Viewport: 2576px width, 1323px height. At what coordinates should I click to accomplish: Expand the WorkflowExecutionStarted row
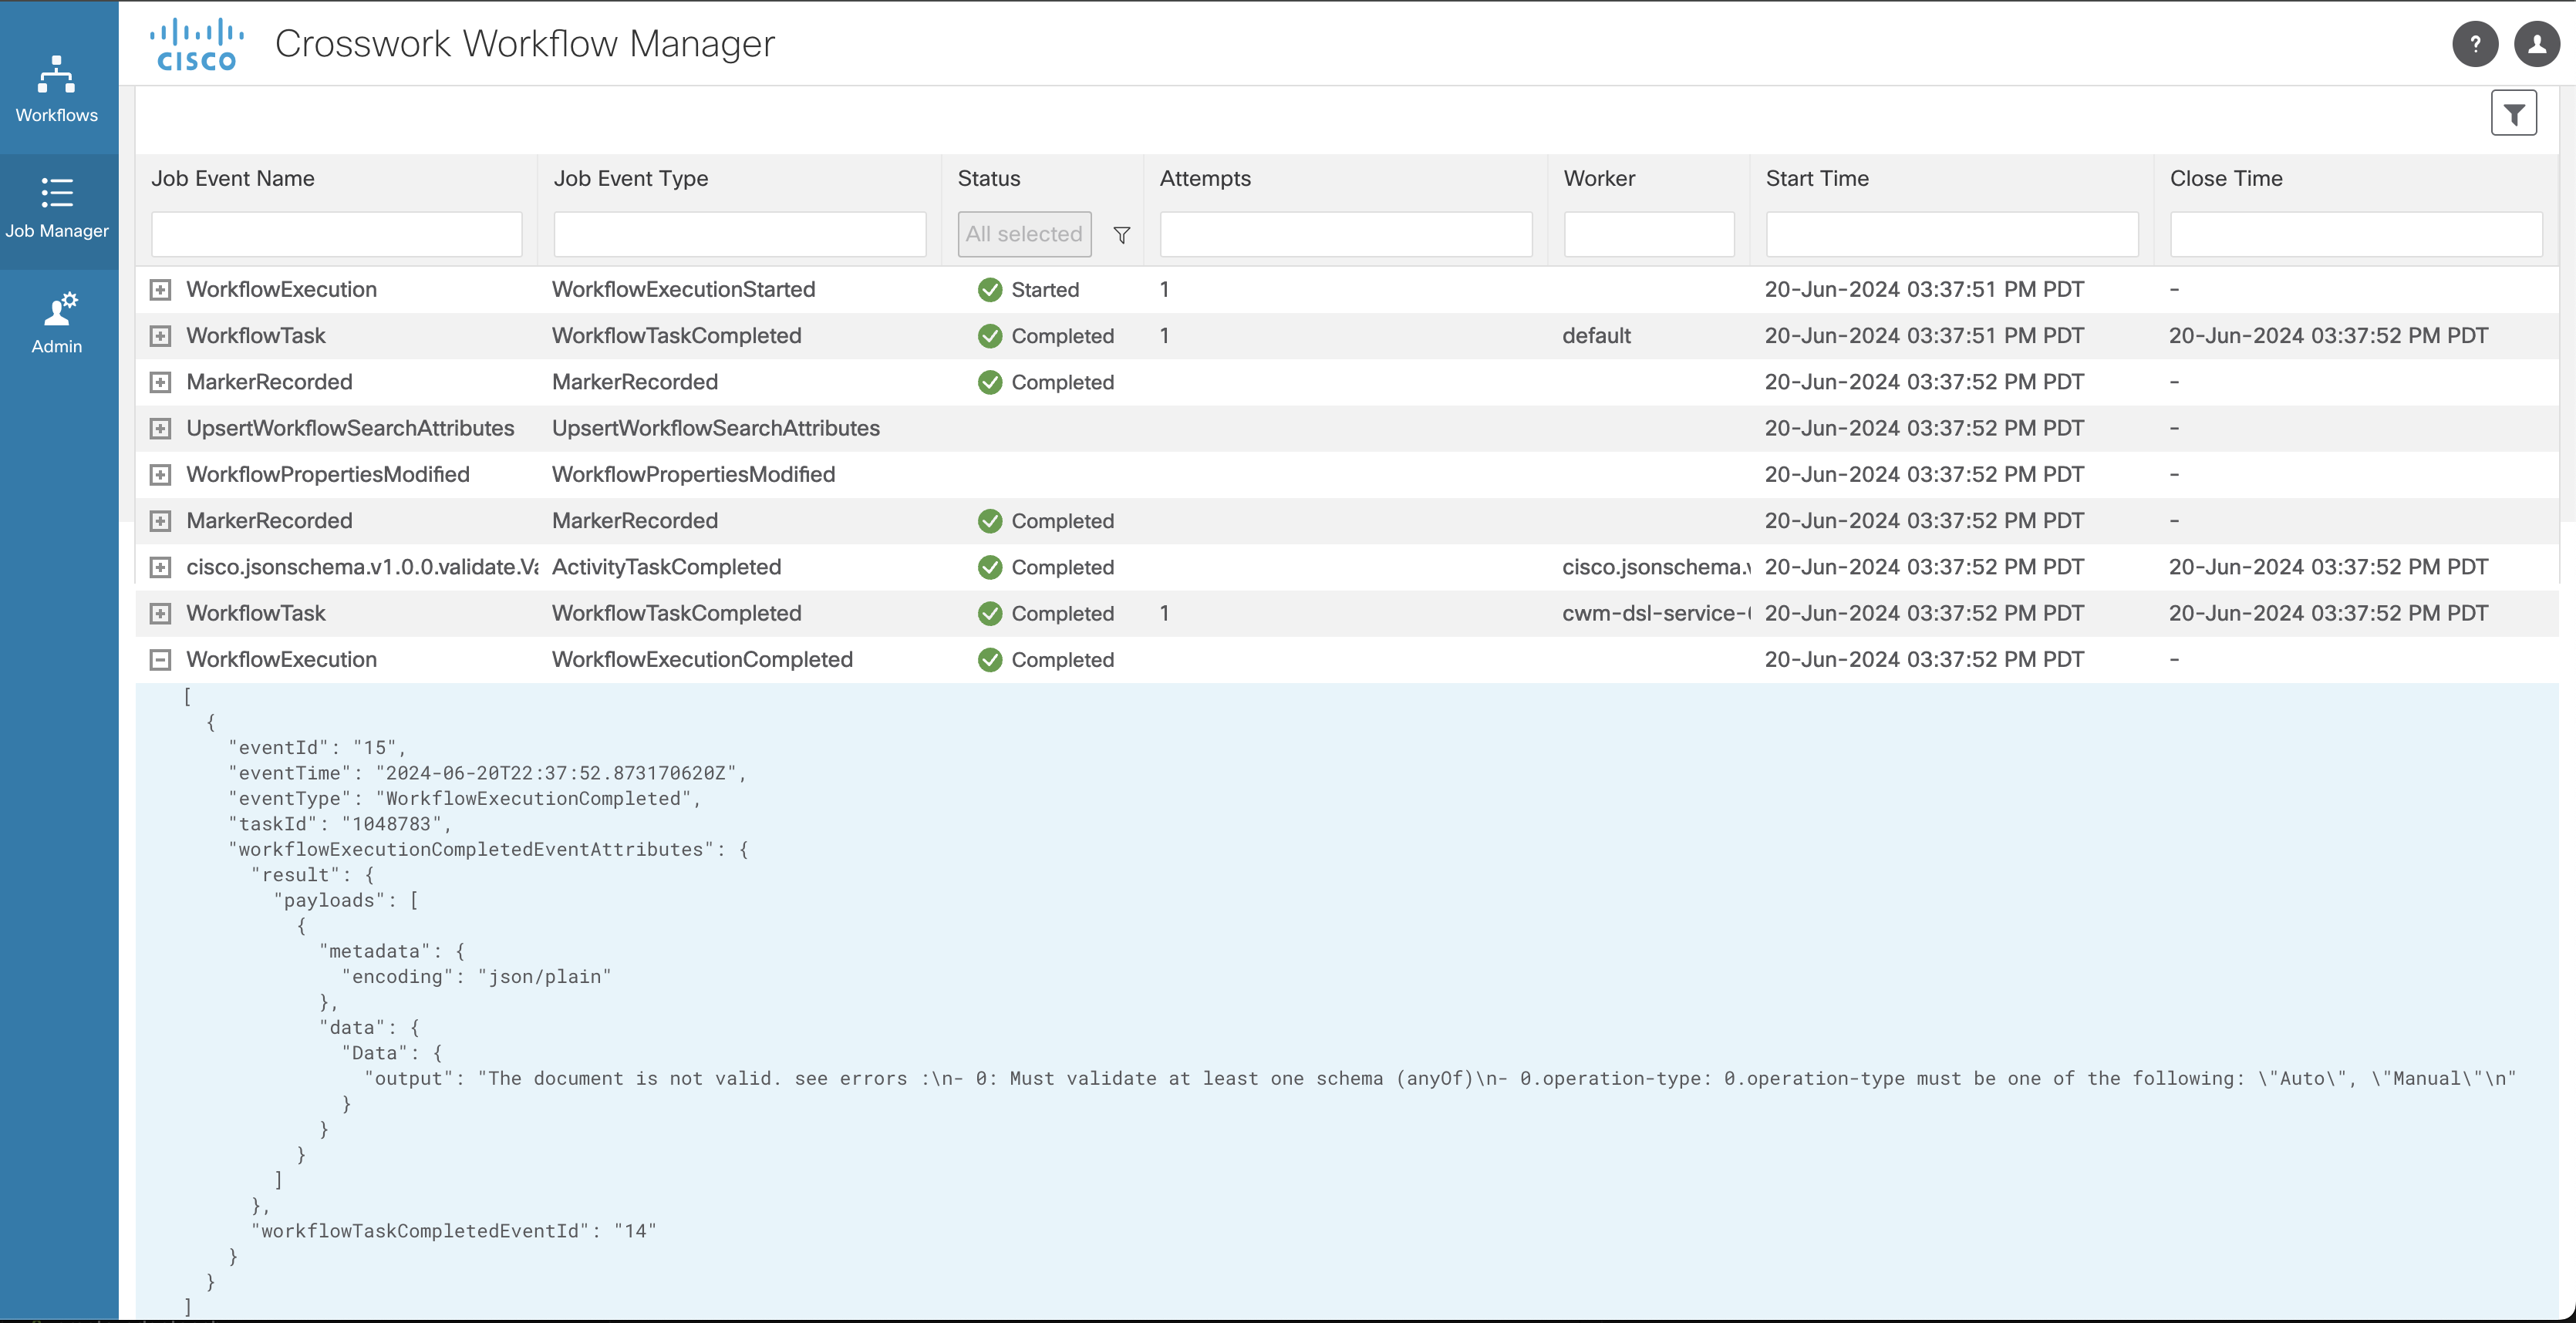(x=160, y=290)
